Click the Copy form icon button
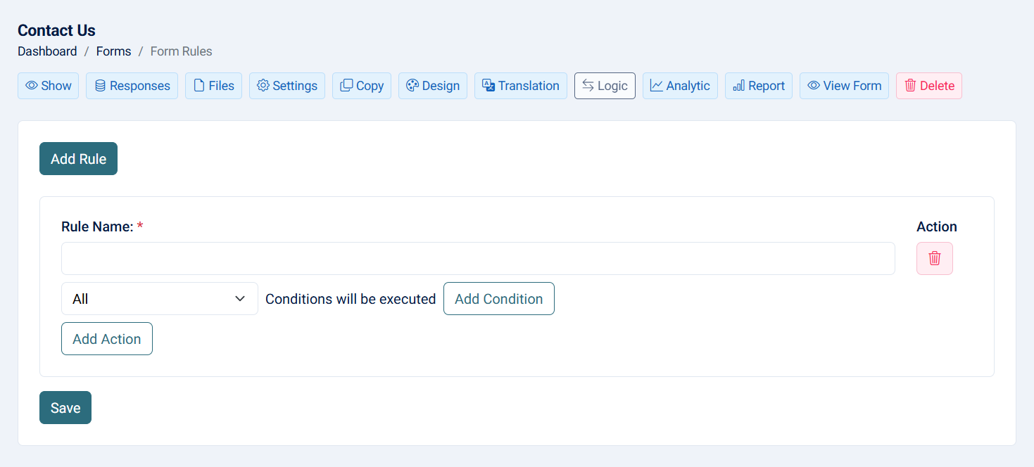The width and height of the screenshot is (1034, 467). tap(361, 86)
